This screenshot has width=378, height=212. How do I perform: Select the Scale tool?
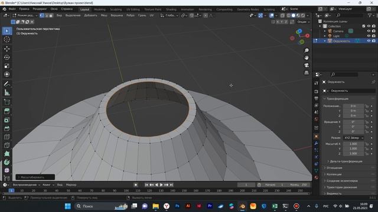6,66
